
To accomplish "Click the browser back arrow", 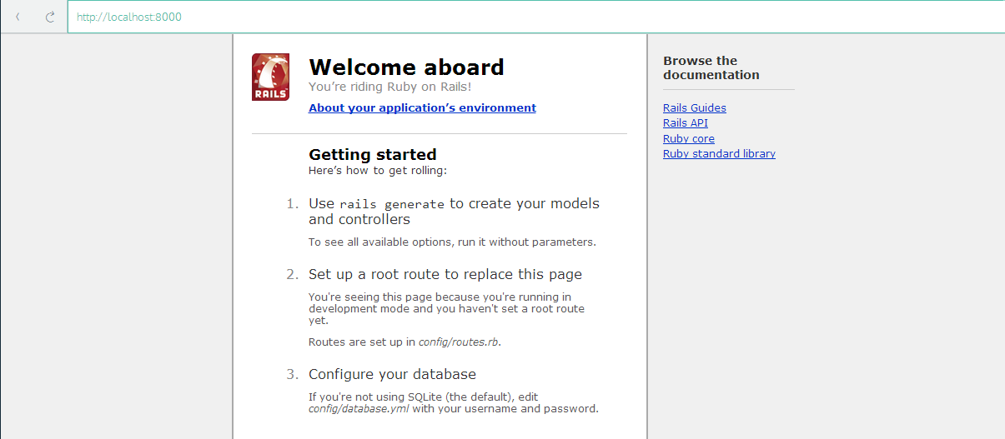I will pyautogui.click(x=18, y=17).
